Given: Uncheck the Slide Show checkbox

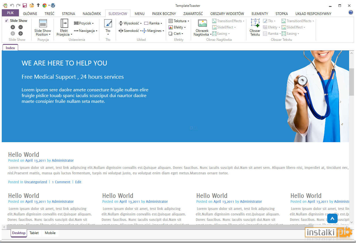Looking at the screenshot, I should (x=7, y=21).
